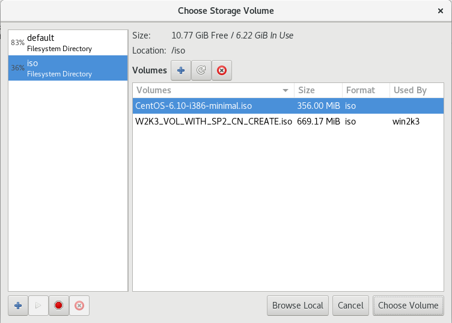
Task: Add a new storage pool
Action: [x=18, y=306]
